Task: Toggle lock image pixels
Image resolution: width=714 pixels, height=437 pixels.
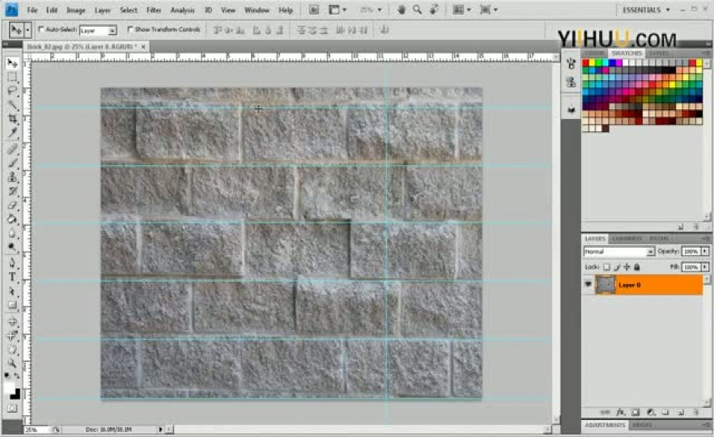Action: coord(617,267)
